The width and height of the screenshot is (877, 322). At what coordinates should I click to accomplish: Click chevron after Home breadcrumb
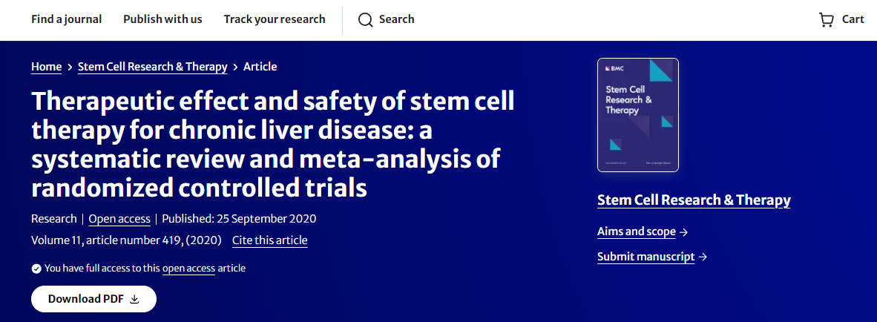[70, 67]
